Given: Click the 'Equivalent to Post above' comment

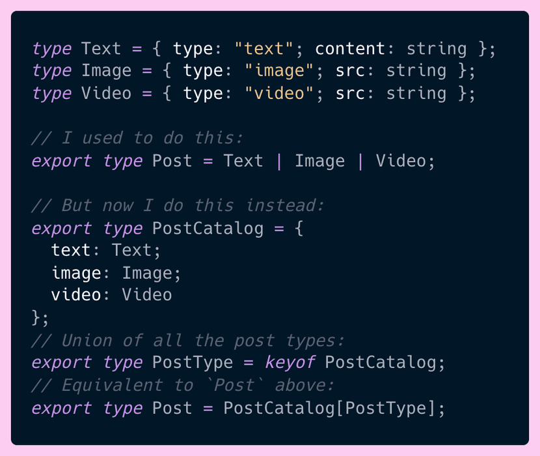Looking at the screenshot, I should (x=183, y=385).
